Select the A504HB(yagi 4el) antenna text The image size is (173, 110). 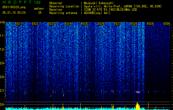[97, 13]
